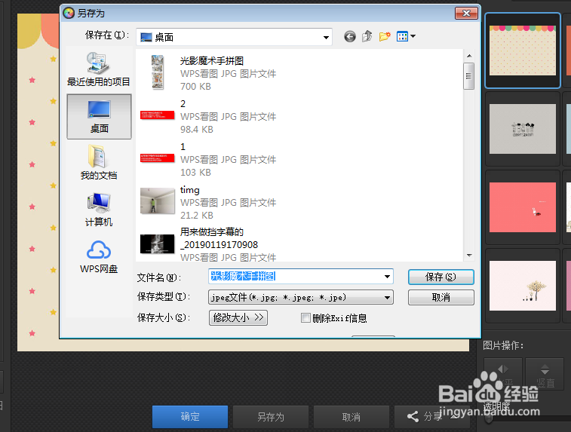Open 计算机 in places bar
This screenshot has width=571, height=432.
pos(99,210)
